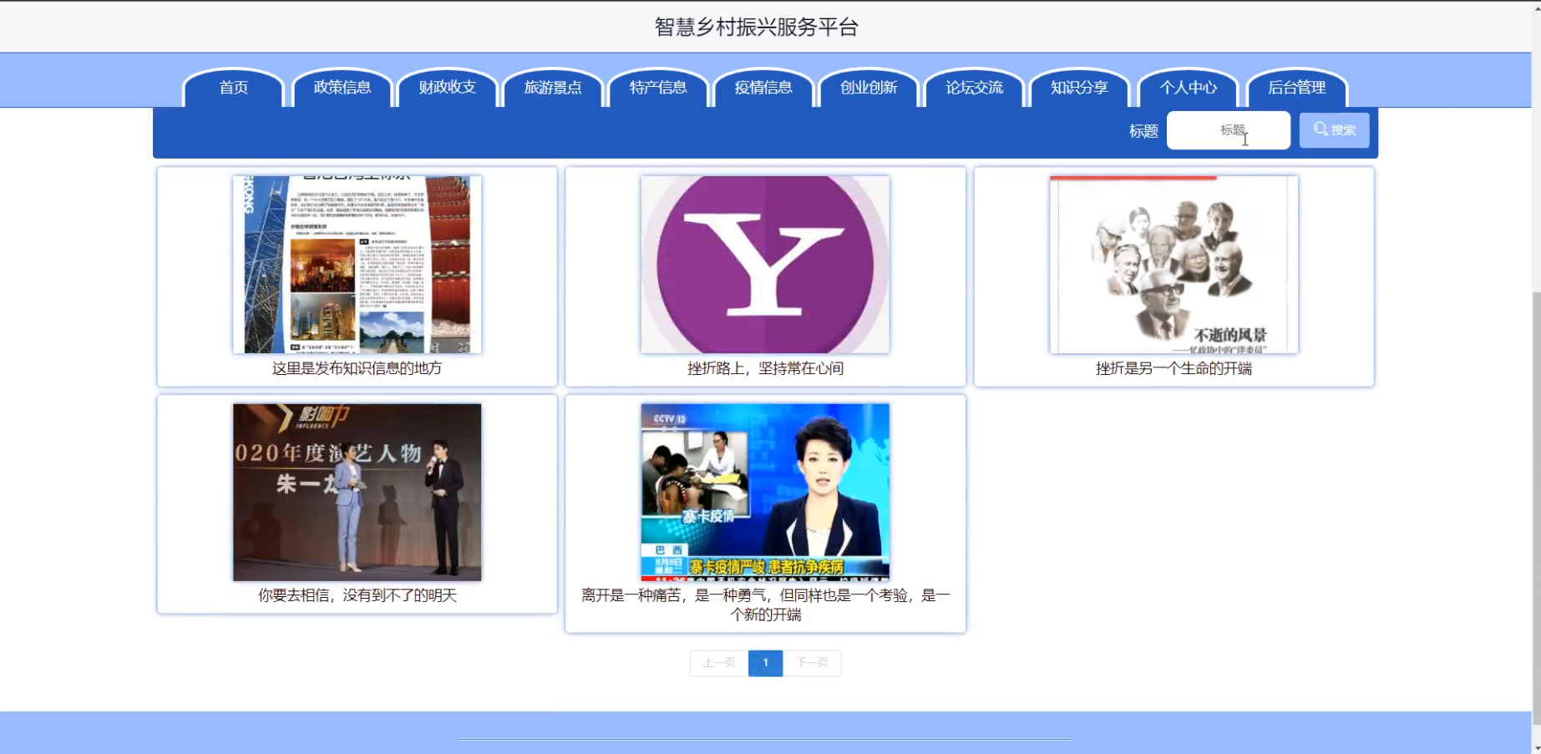Go to 后台管理 tab
The width and height of the screenshot is (1541, 754).
coord(1297,88)
